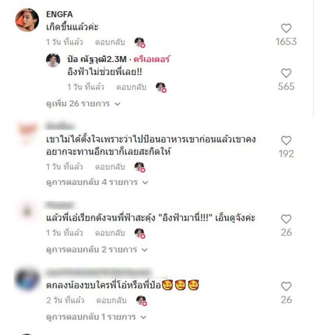The image size is (314, 335).
Task: Reply to the two-days-old emoji comment
Action: point(111,300)
